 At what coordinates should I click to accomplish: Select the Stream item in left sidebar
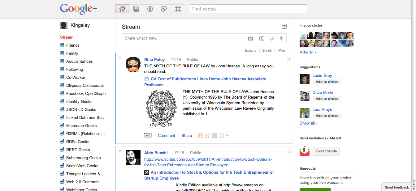pos(67,37)
